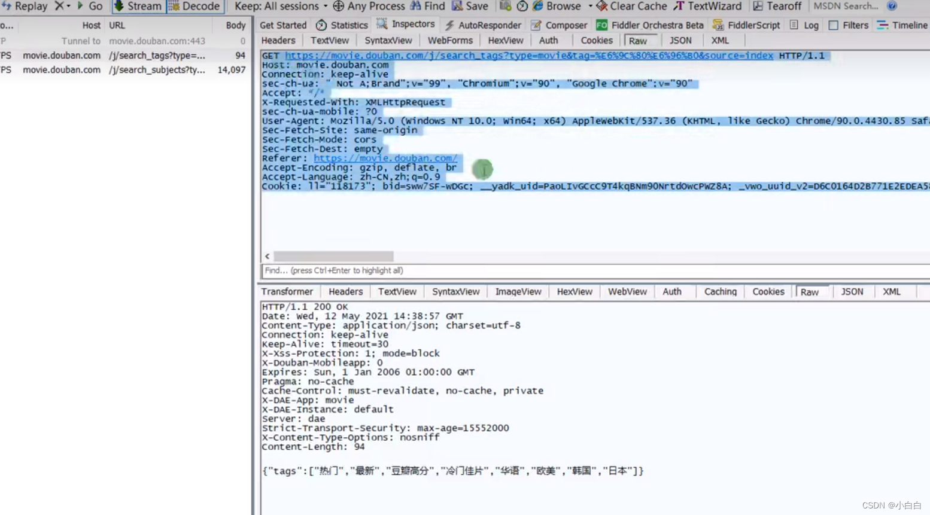
Task: Switch to the Statistics tab
Action: point(342,25)
